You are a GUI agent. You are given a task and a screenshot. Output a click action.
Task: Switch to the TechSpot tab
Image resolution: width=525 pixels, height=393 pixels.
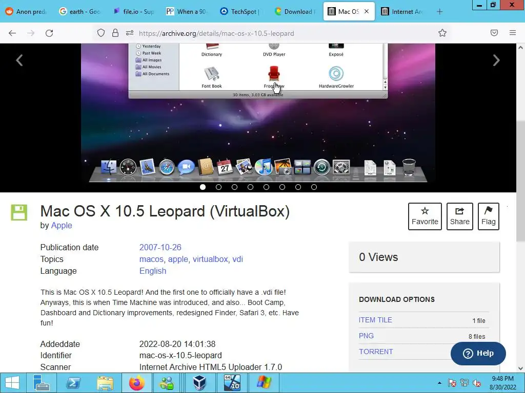click(x=241, y=12)
